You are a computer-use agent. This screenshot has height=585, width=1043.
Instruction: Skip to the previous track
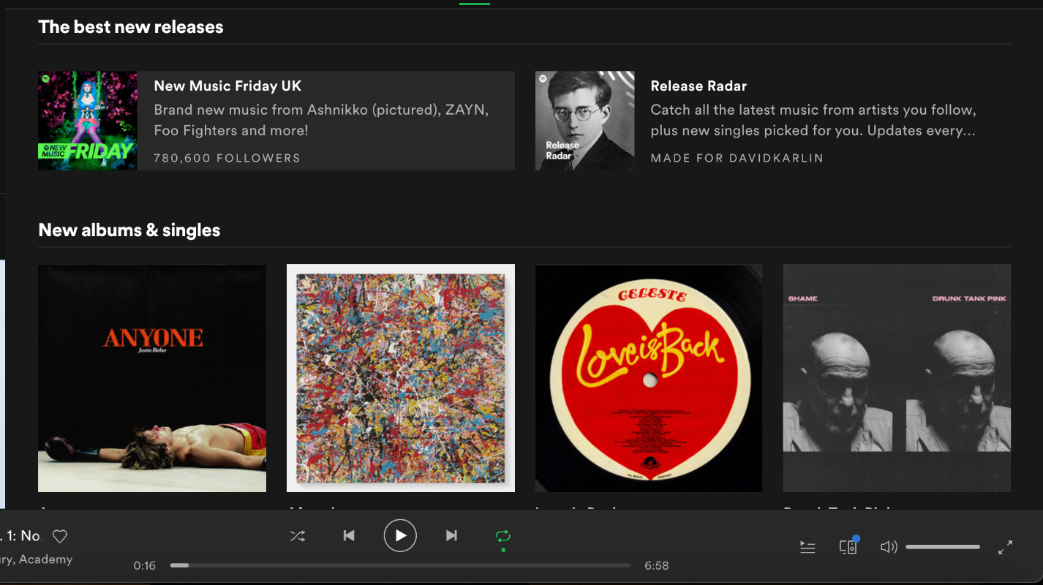tap(349, 536)
